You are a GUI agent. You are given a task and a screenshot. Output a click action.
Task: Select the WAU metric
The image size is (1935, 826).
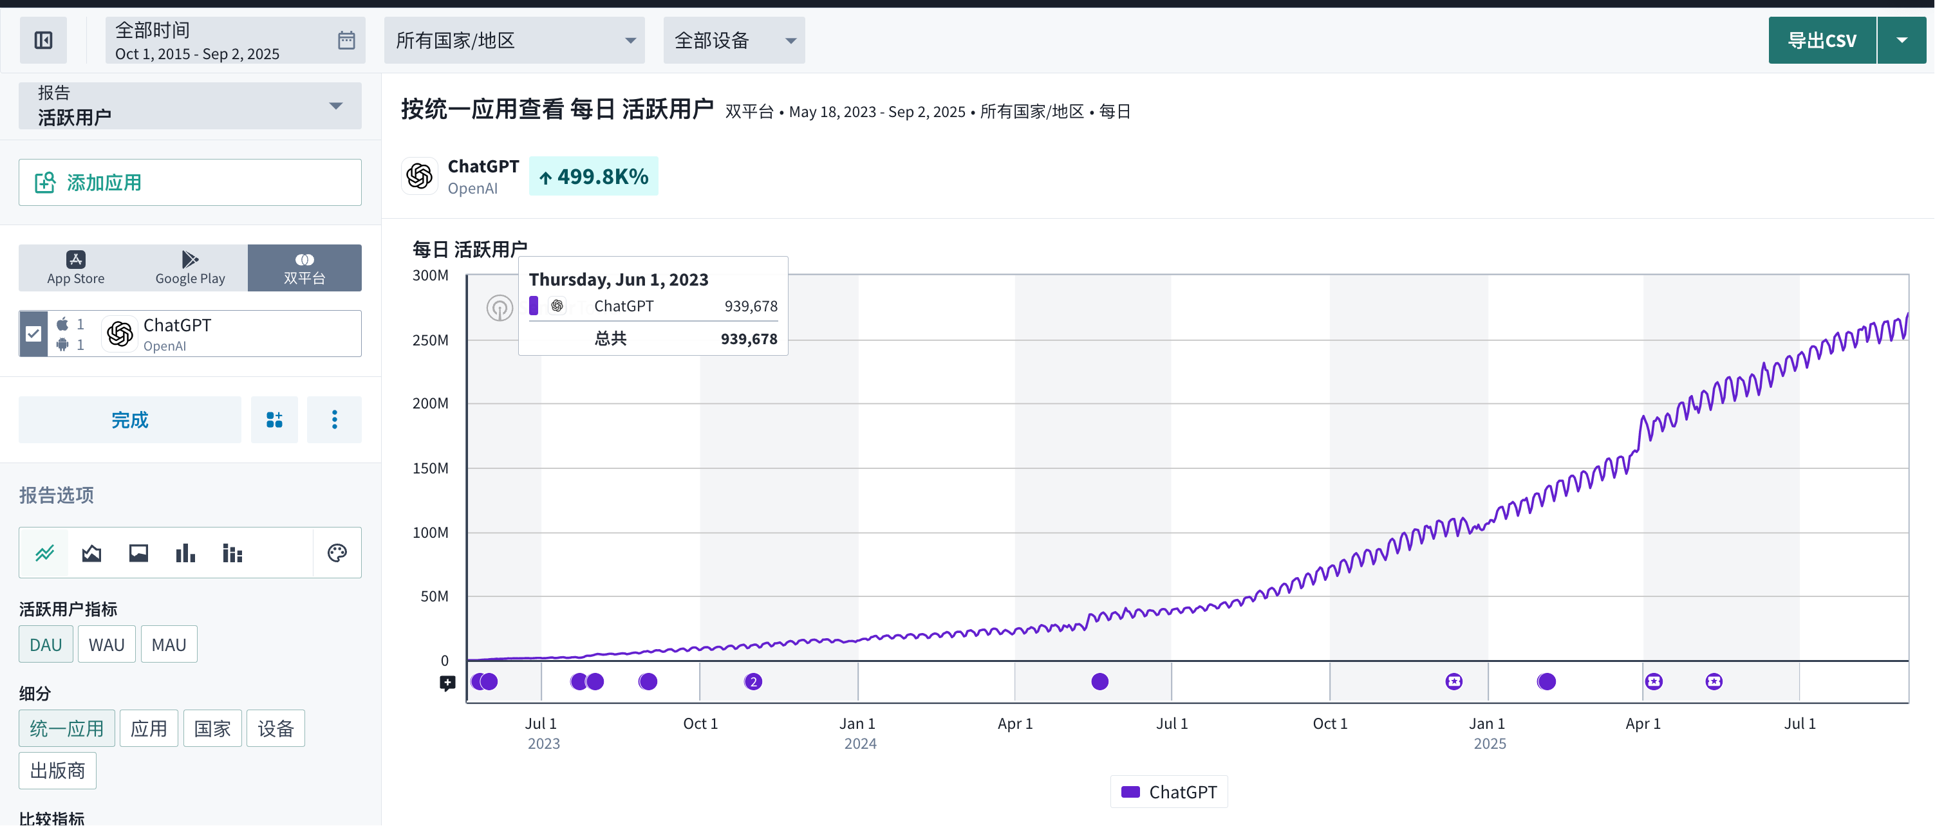tap(107, 645)
